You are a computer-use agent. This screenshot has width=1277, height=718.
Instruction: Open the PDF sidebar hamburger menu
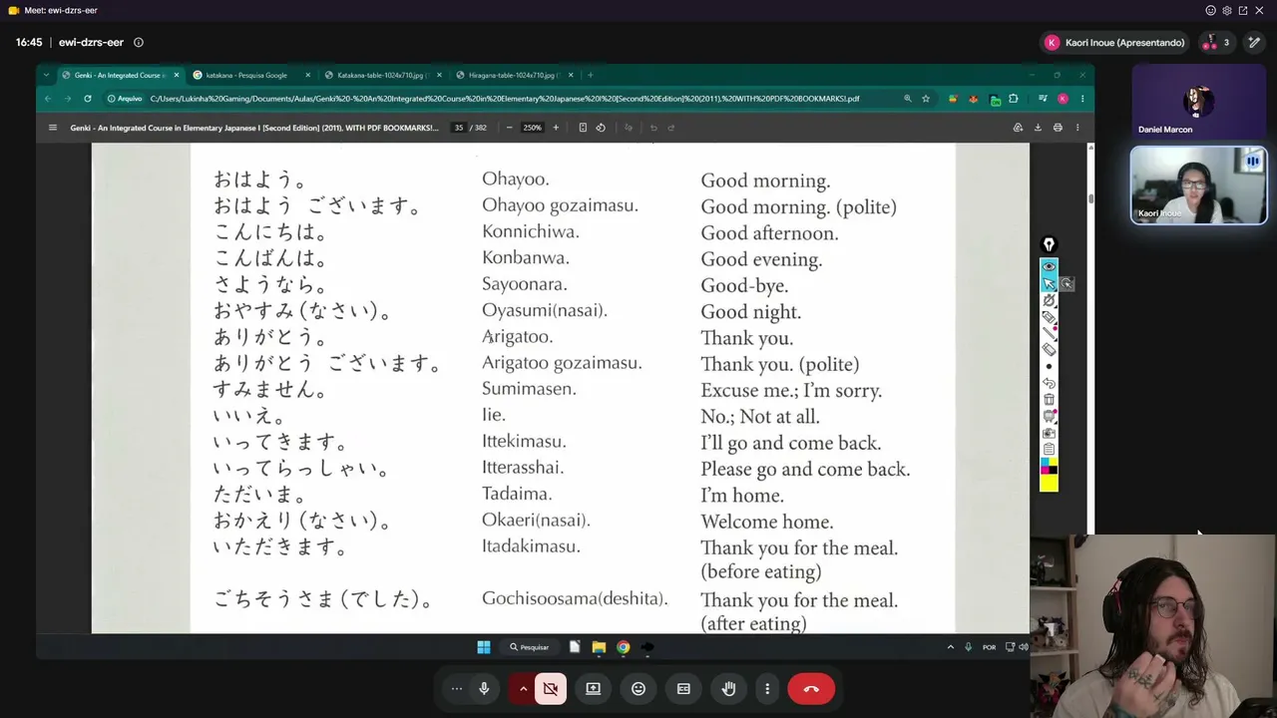coord(53,128)
